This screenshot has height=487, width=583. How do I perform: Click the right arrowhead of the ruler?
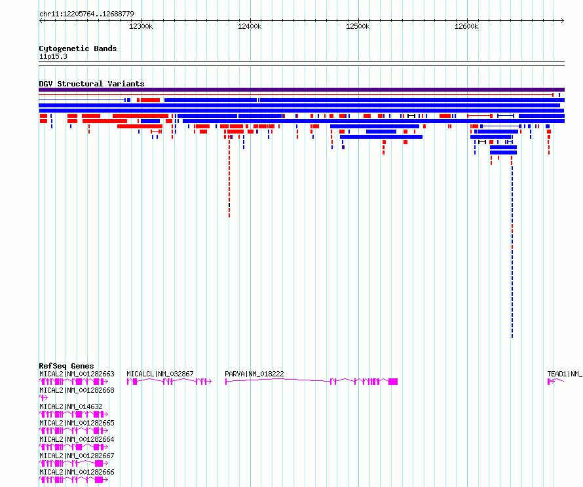pyautogui.click(x=563, y=21)
